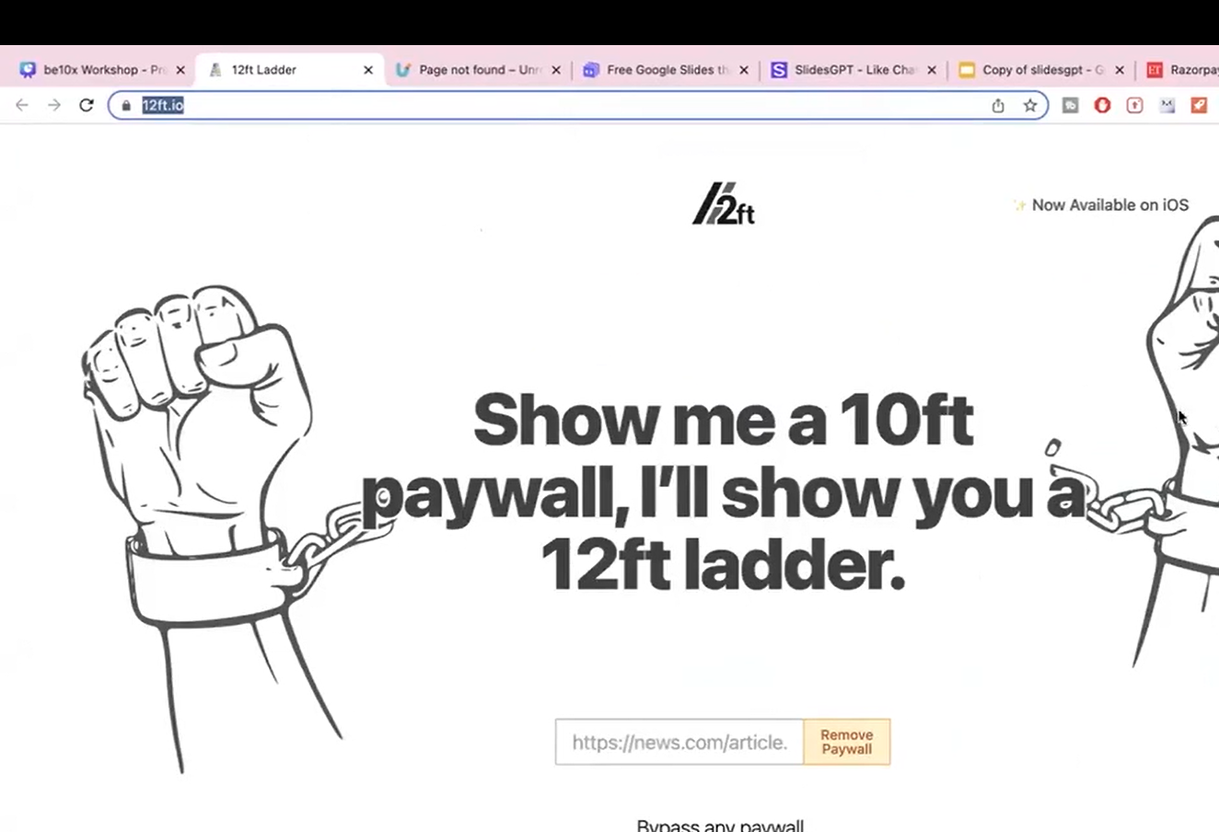The height and width of the screenshot is (832, 1219).
Task: Click the lock icon beside 12ft.io
Action: (126, 106)
